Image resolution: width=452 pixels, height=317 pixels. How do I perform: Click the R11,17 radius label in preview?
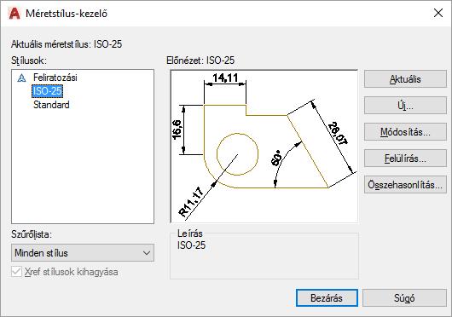[191, 202]
